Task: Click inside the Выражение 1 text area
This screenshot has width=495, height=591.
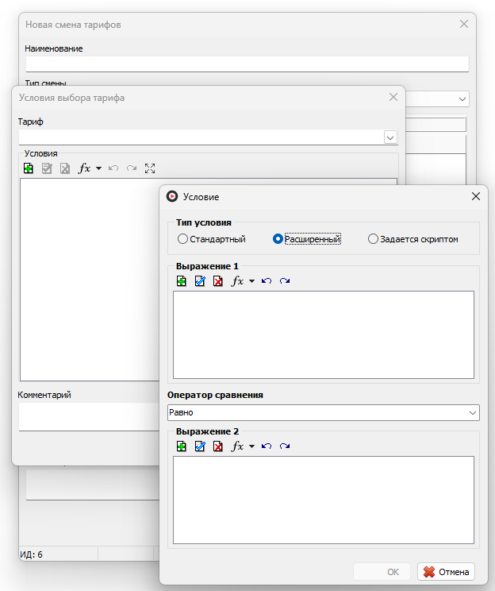Action: pyautogui.click(x=324, y=334)
